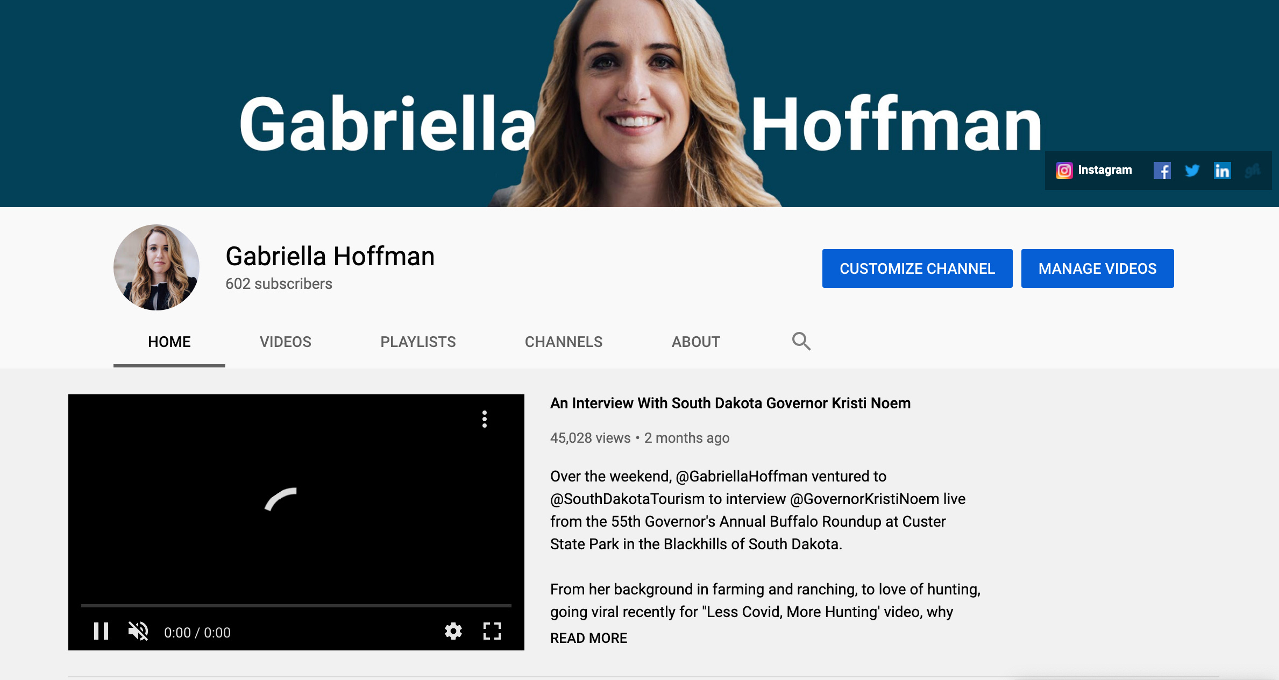Click the 45,028 views text
This screenshot has width=1279, height=680.
[x=590, y=438]
